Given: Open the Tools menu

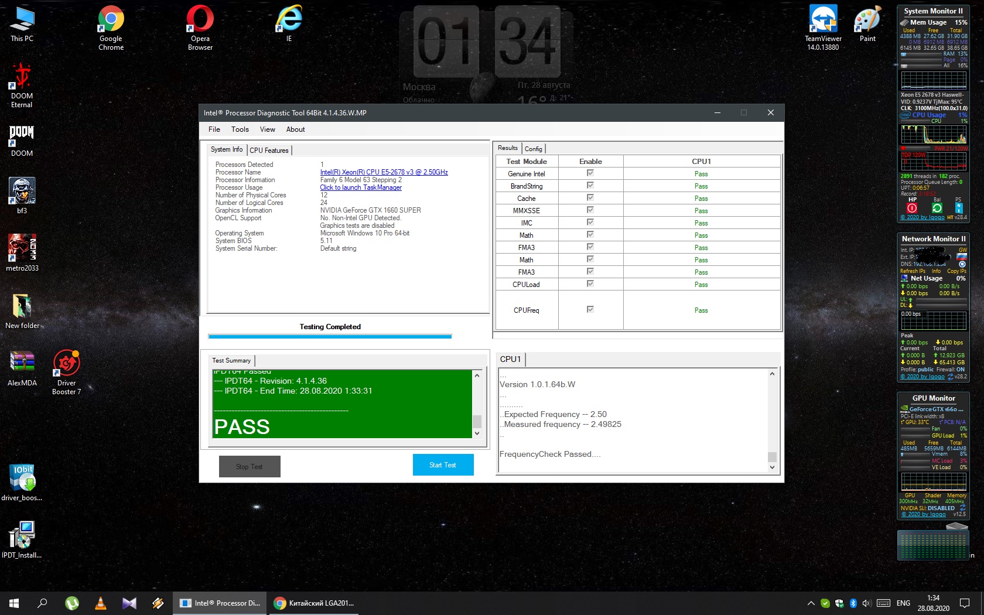Looking at the screenshot, I should tap(240, 129).
